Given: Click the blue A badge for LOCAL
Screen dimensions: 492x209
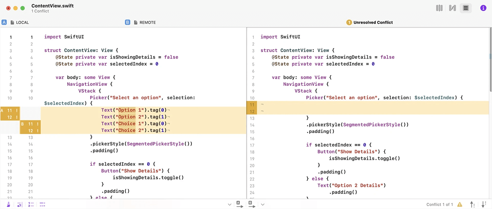Looking at the screenshot, I should click(4, 22).
